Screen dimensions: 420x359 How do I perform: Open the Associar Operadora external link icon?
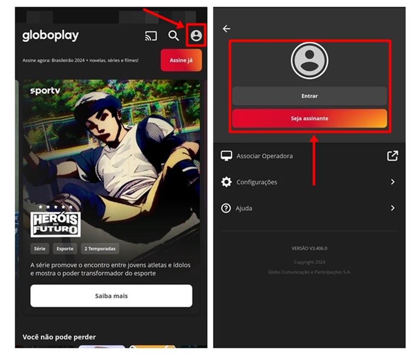coord(392,156)
